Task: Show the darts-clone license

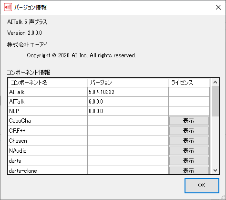Action: pyautogui.click(x=189, y=170)
